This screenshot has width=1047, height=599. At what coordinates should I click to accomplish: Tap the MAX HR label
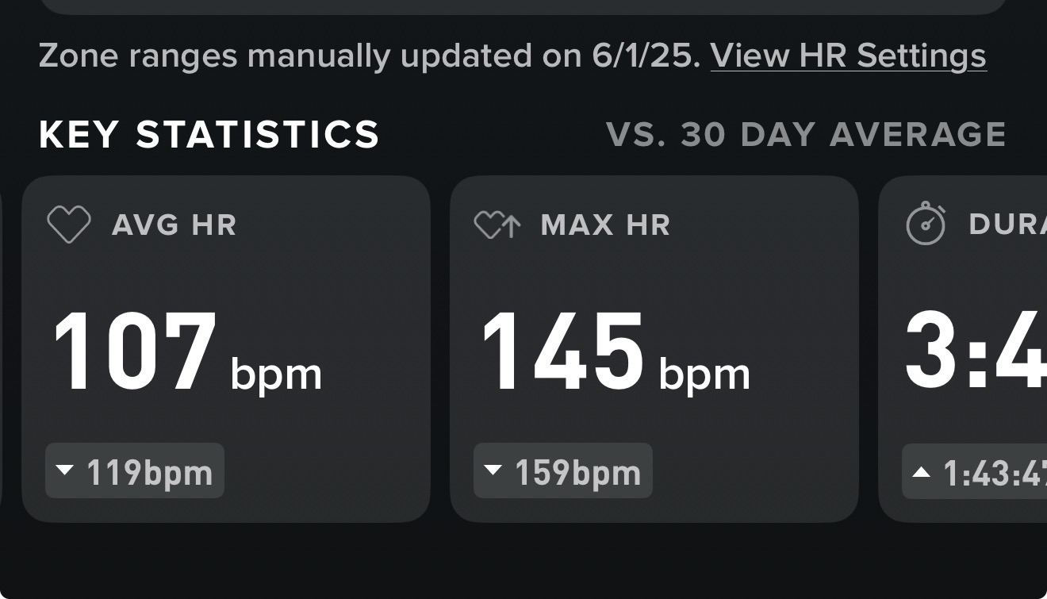[x=605, y=225]
